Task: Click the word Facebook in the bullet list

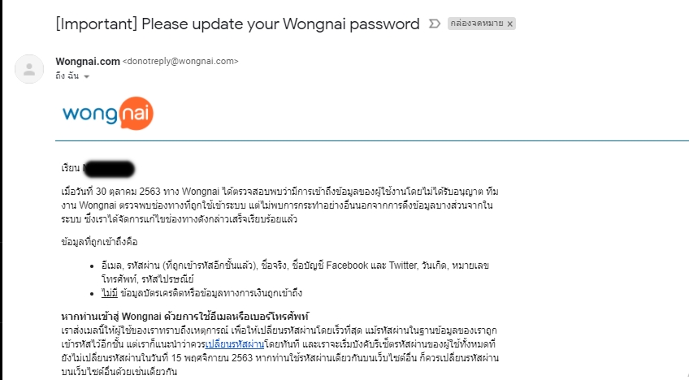Action: [x=347, y=266]
